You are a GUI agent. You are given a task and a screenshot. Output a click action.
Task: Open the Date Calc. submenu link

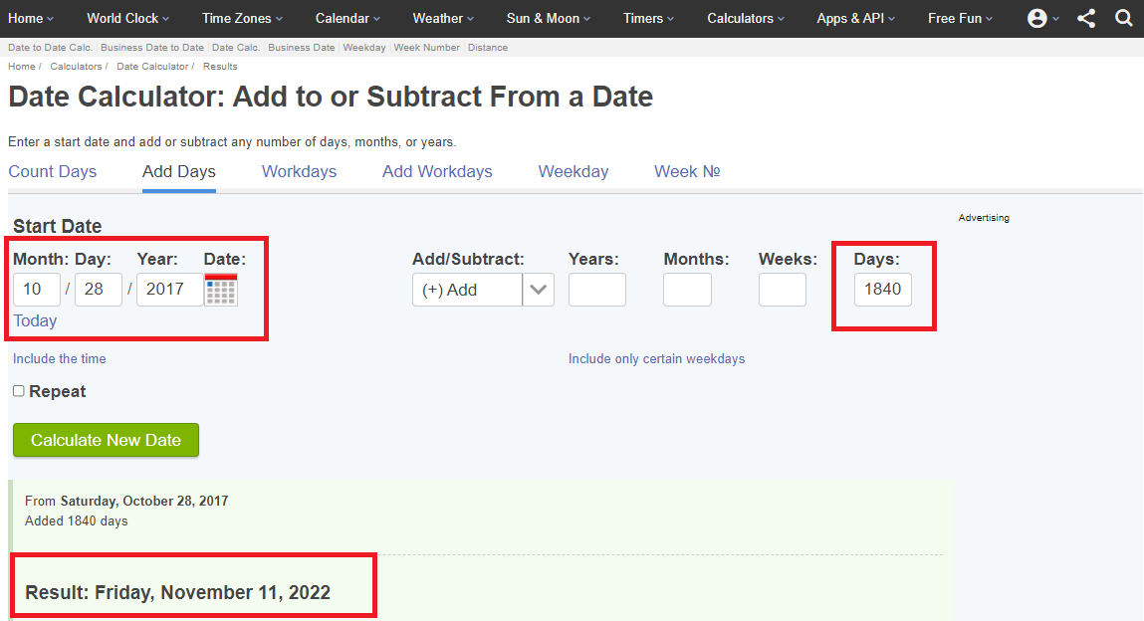[x=236, y=48]
